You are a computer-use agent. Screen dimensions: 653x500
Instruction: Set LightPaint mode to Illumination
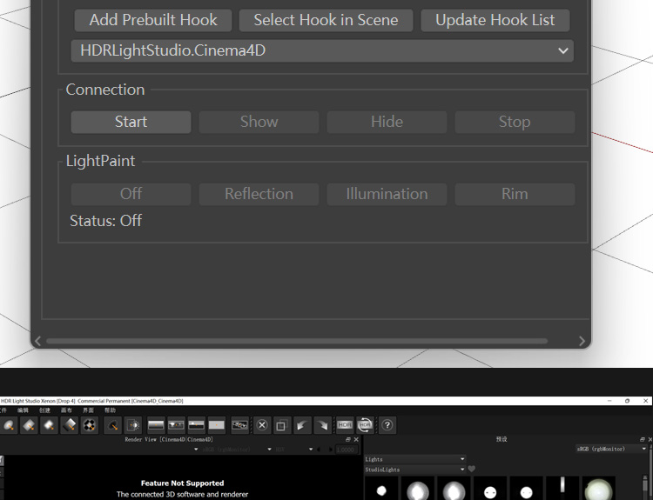pos(387,194)
